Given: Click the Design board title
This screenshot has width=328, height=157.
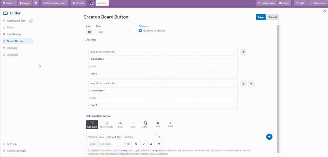Looking at the screenshot, I should (25, 3).
